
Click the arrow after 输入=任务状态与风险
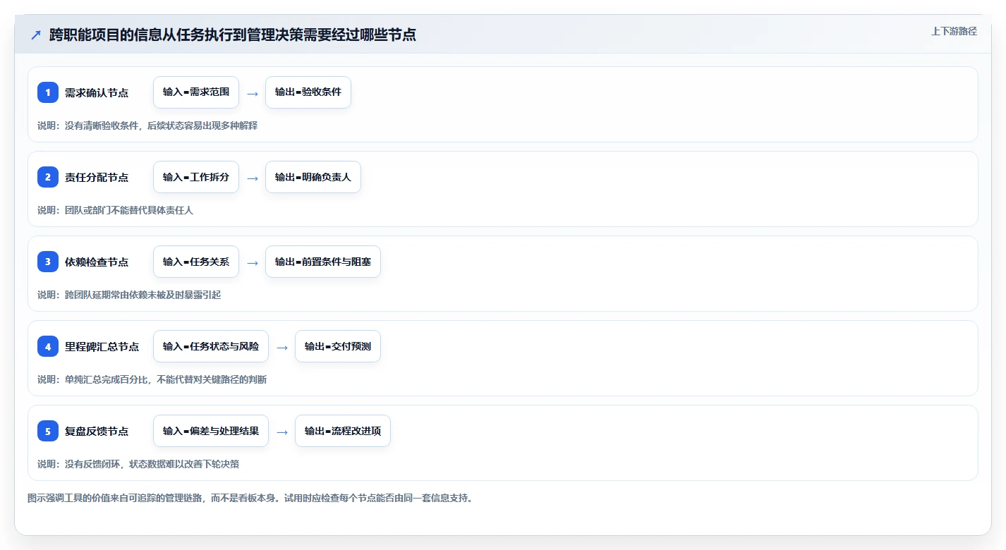coord(282,347)
